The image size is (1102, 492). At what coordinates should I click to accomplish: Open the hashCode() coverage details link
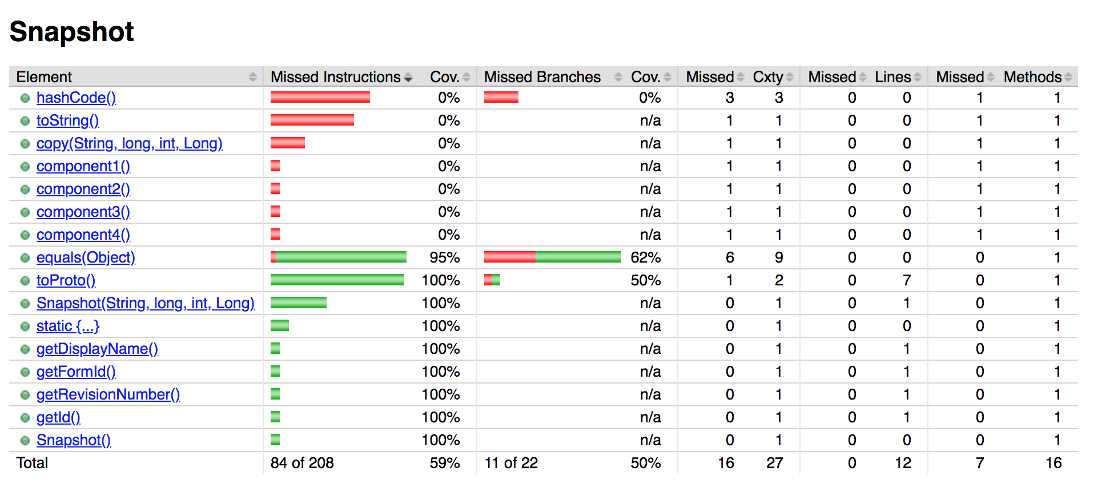point(76,98)
